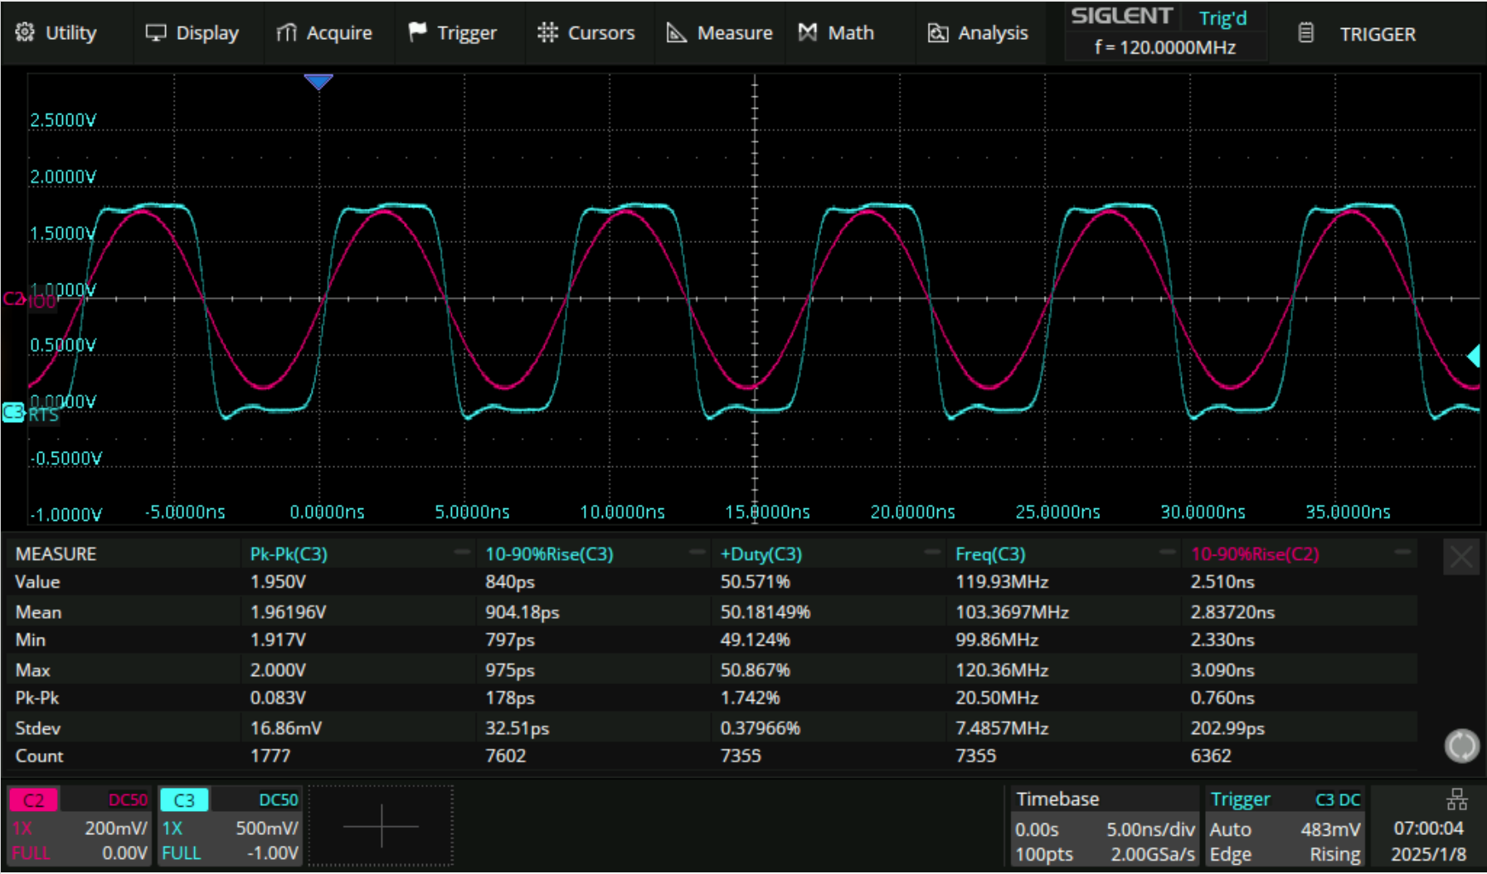
Task: Click the Count value 1777
Action: [270, 756]
